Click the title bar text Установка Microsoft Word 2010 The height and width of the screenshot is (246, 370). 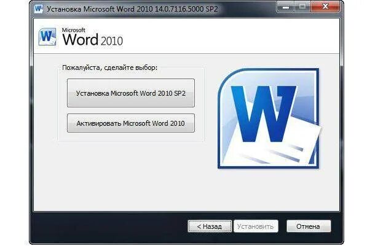pyautogui.click(x=132, y=9)
